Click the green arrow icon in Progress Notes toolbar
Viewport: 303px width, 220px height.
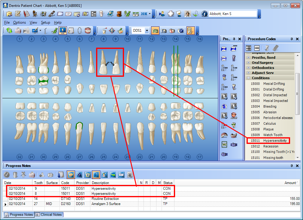point(113,175)
